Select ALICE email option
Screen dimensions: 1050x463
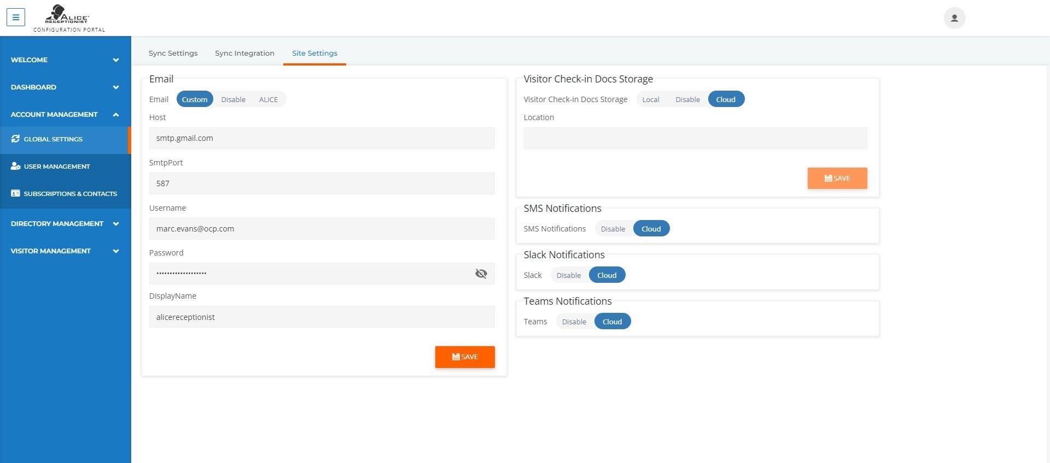269,99
